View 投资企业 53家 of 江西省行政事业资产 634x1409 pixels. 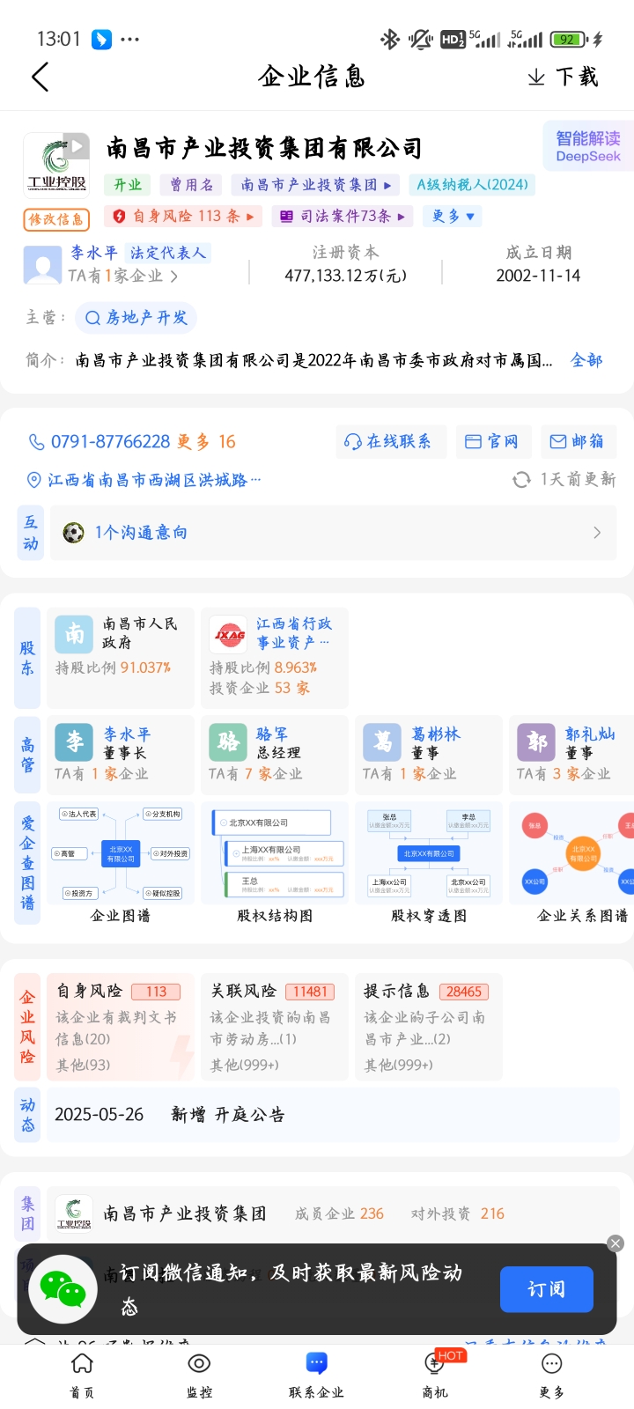[x=259, y=688]
